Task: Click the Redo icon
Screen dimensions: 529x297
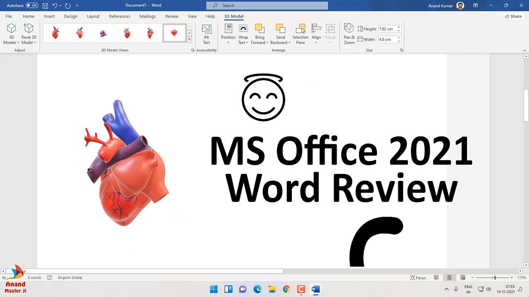Action: point(68,5)
